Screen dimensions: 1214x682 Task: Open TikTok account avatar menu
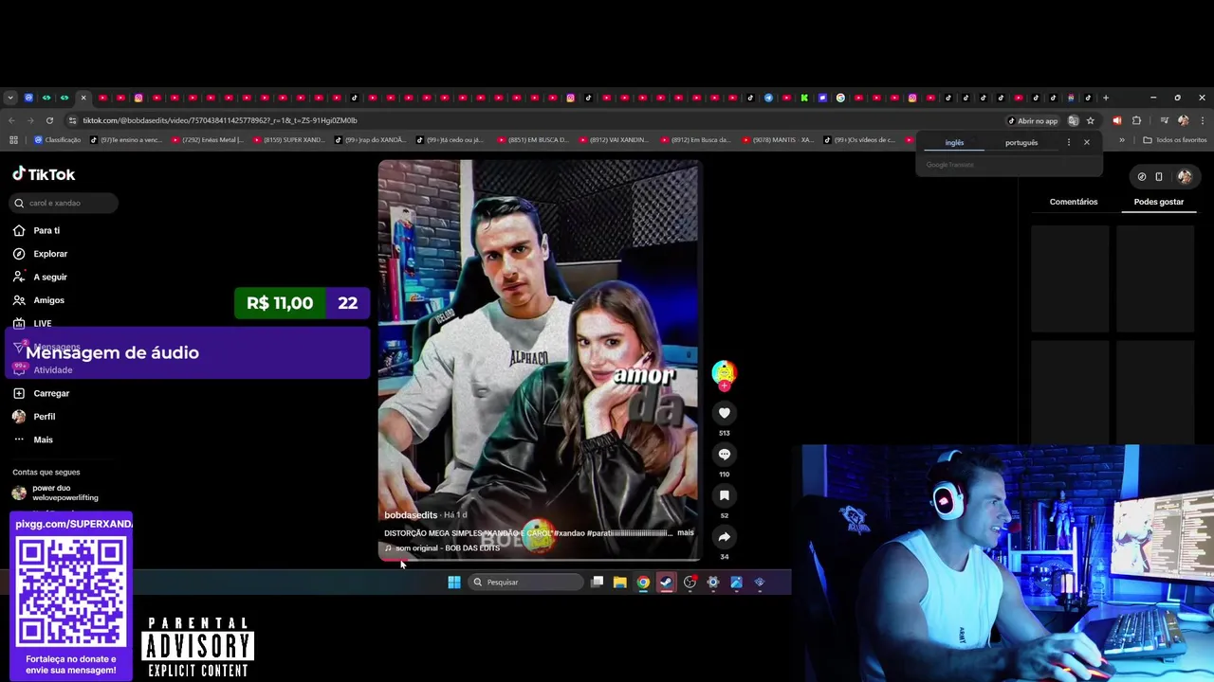coord(1185,176)
